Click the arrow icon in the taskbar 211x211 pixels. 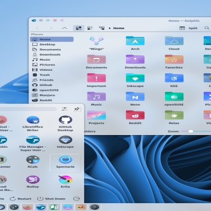click(x=94, y=207)
